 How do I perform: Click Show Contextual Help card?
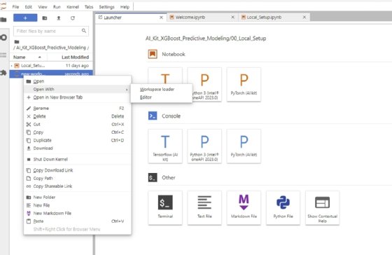point(322,208)
